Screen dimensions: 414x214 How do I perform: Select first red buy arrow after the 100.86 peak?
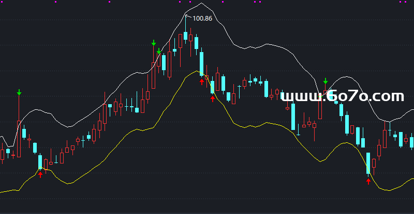202,81
